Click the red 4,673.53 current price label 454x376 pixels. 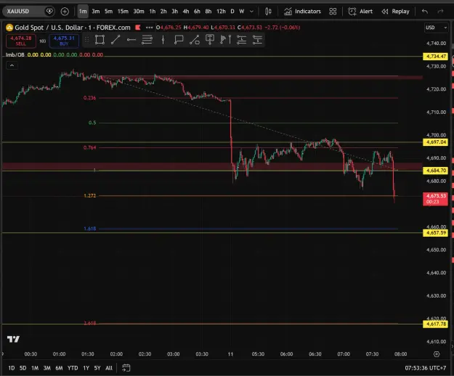tap(435, 199)
